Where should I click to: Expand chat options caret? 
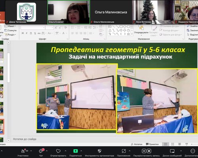47,151
